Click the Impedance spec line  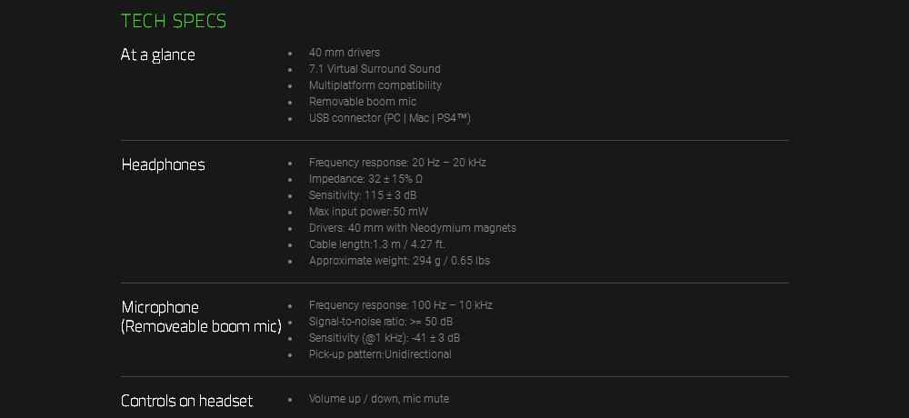(365, 179)
